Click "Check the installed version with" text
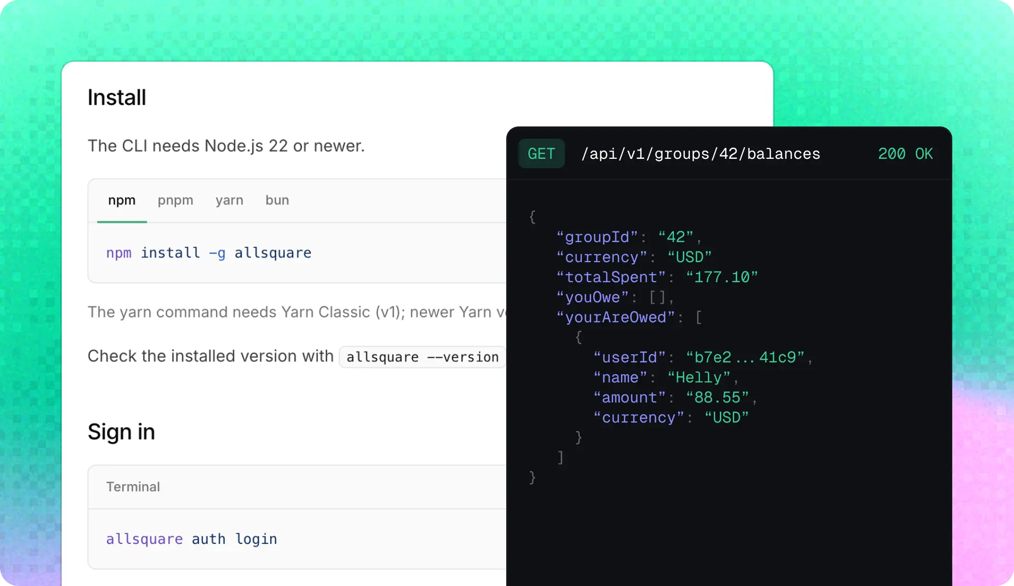Screen dimensions: 1014x586 (210, 356)
